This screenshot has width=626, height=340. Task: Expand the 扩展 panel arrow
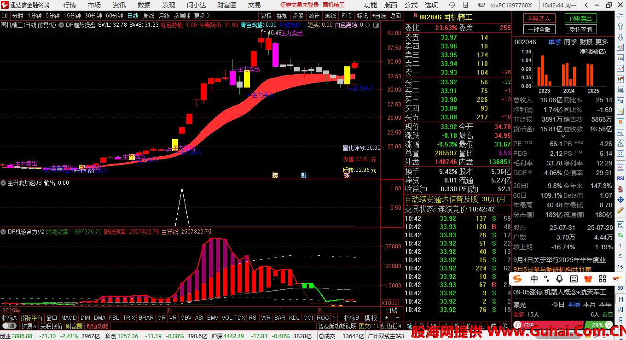(x=29, y=326)
